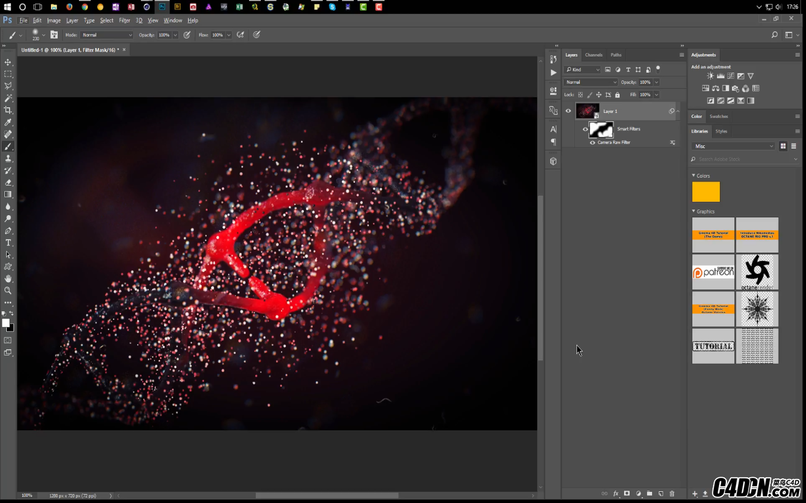Open the layer blend mode Normal dropdown
This screenshot has width=806, height=503.
click(591, 82)
